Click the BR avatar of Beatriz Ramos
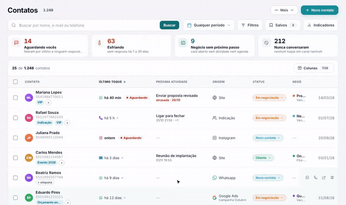Viewport: 346px width, 205px height. [x=29, y=178]
